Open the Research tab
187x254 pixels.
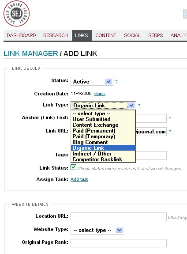point(56,35)
